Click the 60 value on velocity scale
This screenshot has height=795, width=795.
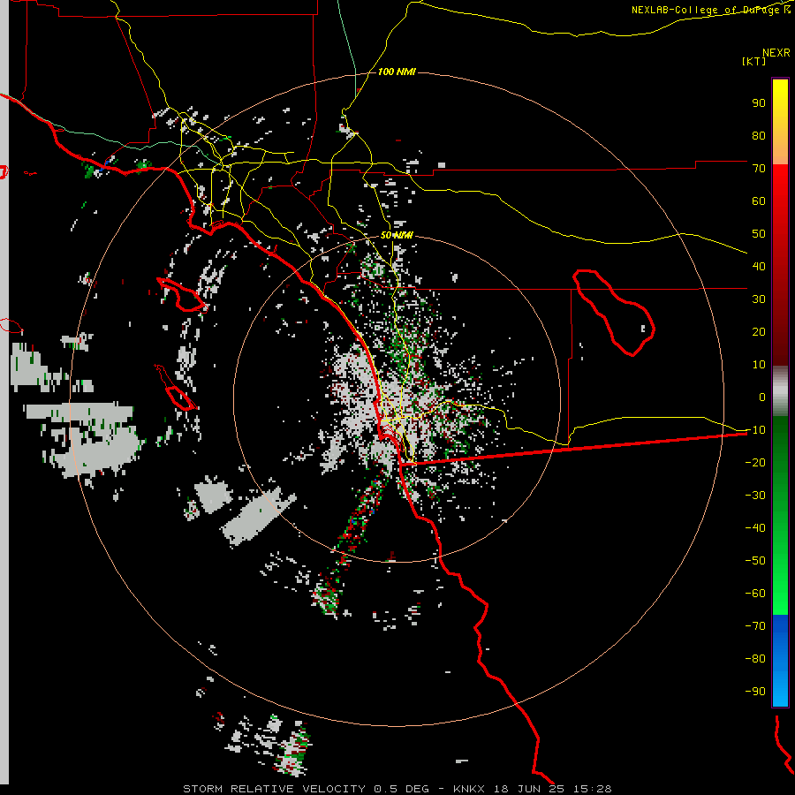(759, 201)
